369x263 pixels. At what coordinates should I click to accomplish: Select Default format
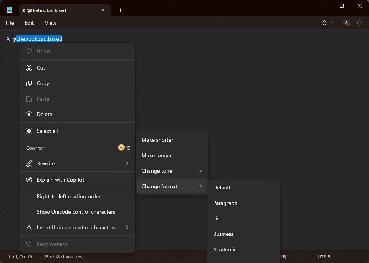[x=244, y=187]
